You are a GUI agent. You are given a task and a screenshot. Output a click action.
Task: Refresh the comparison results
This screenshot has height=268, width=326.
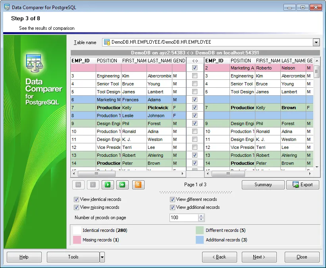tap(137, 185)
